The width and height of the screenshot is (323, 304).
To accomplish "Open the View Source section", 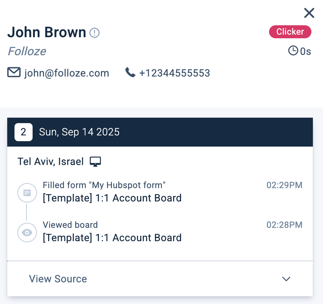I will tap(58, 279).
